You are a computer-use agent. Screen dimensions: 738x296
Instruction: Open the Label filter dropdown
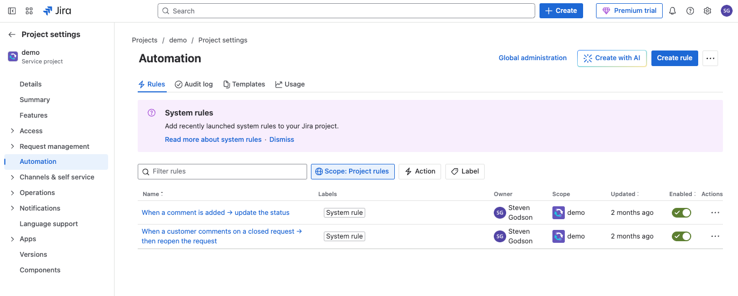click(x=465, y=171)
